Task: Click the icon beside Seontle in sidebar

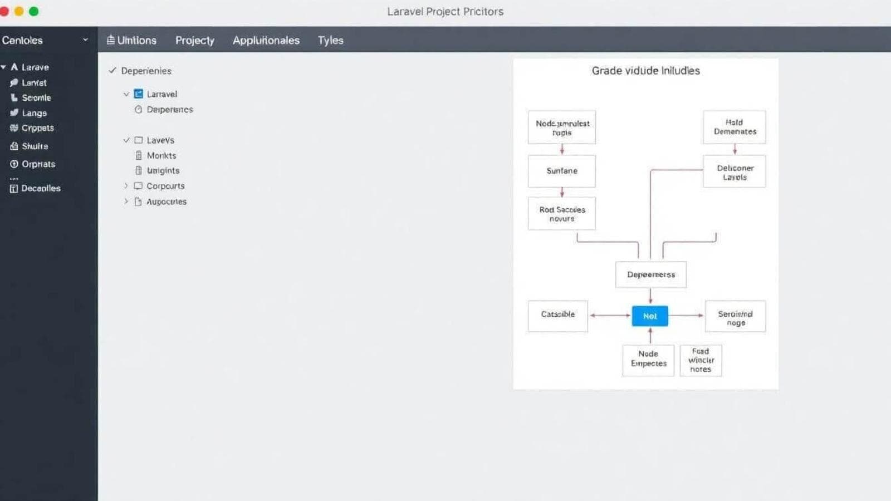Action: tap(14, 97)
